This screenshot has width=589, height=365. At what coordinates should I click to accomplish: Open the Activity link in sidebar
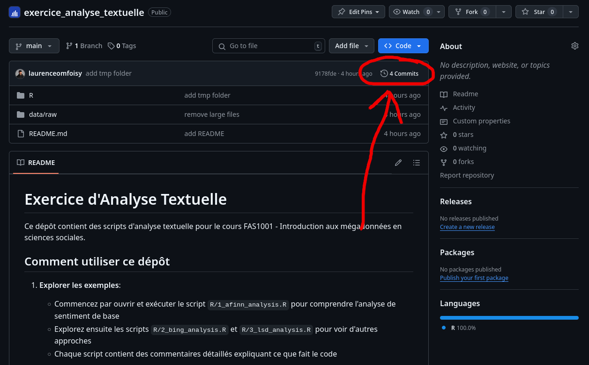[463, 107]
